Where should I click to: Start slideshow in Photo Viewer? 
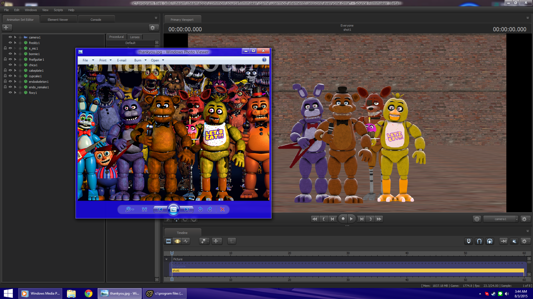[x=174, y=210]
